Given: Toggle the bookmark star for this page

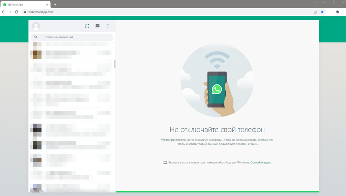Looking at the screenshot, I should coord(322,12).
